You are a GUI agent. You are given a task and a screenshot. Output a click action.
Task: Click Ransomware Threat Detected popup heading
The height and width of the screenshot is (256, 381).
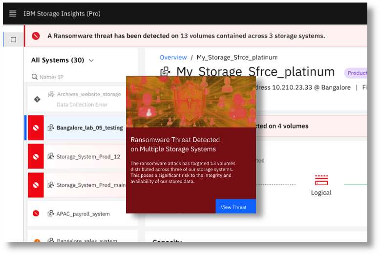[175, 145]
